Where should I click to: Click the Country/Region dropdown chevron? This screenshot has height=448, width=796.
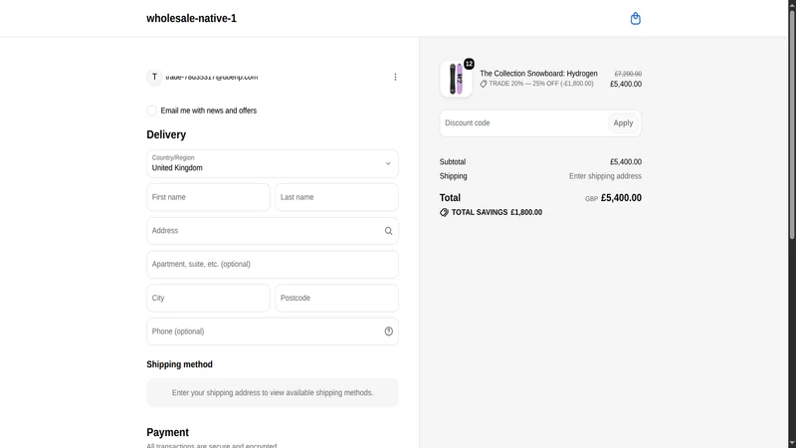point(388,163)
